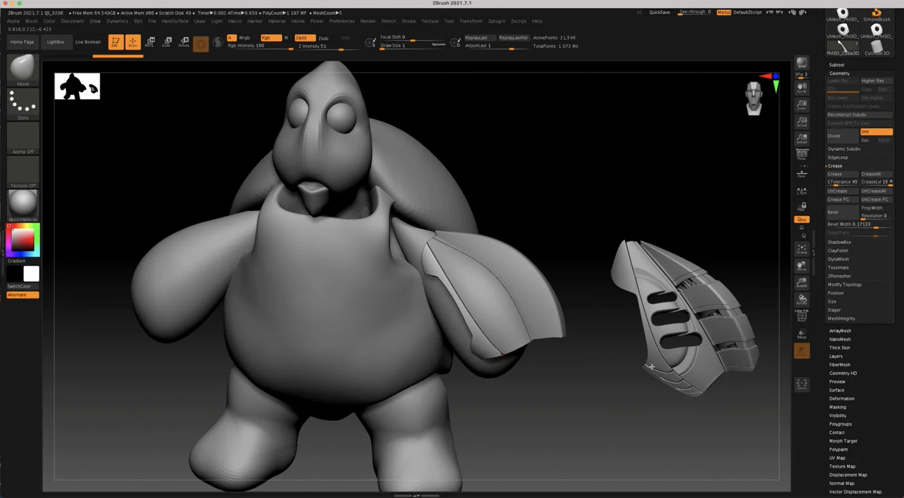The height and width of the screenshot is (498, 904).
Task: Click the Divide button
Action: pyautogui.click(x=843, y=136)
